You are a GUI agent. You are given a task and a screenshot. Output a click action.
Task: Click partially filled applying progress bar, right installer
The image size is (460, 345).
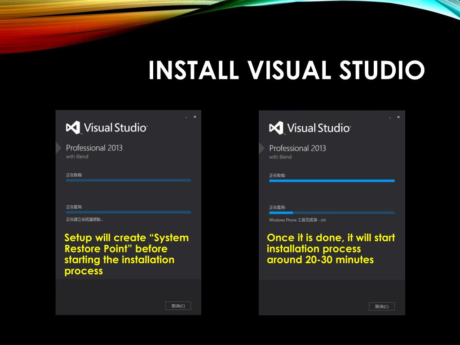332,212
